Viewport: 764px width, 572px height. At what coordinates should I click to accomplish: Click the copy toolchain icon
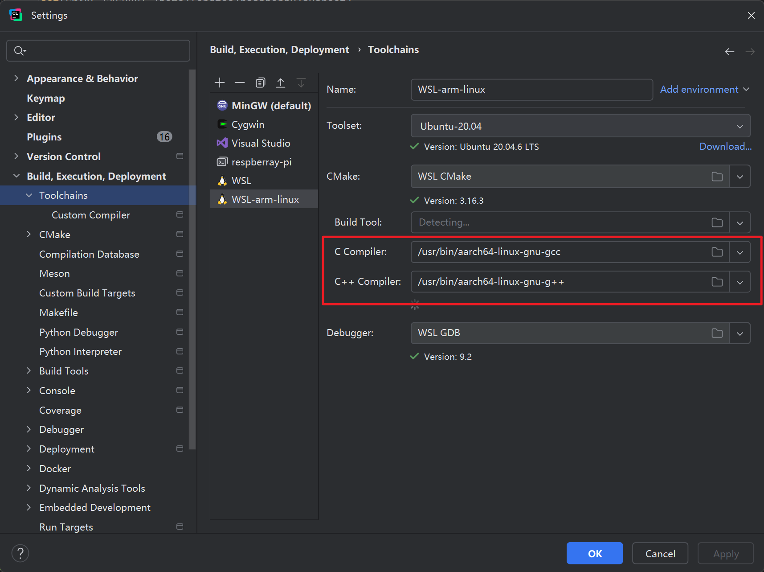(x=260, y=82)
